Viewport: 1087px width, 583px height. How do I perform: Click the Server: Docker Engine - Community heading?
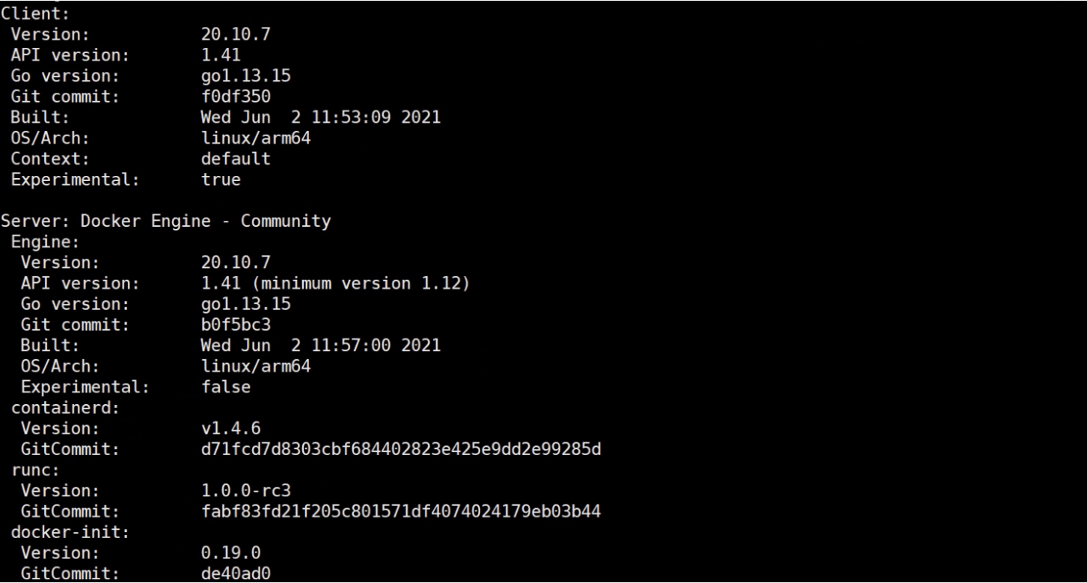(x=166, y=222)
